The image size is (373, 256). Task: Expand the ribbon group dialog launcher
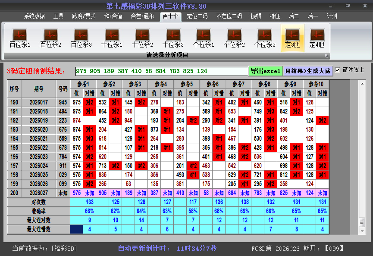click(326, 56)
